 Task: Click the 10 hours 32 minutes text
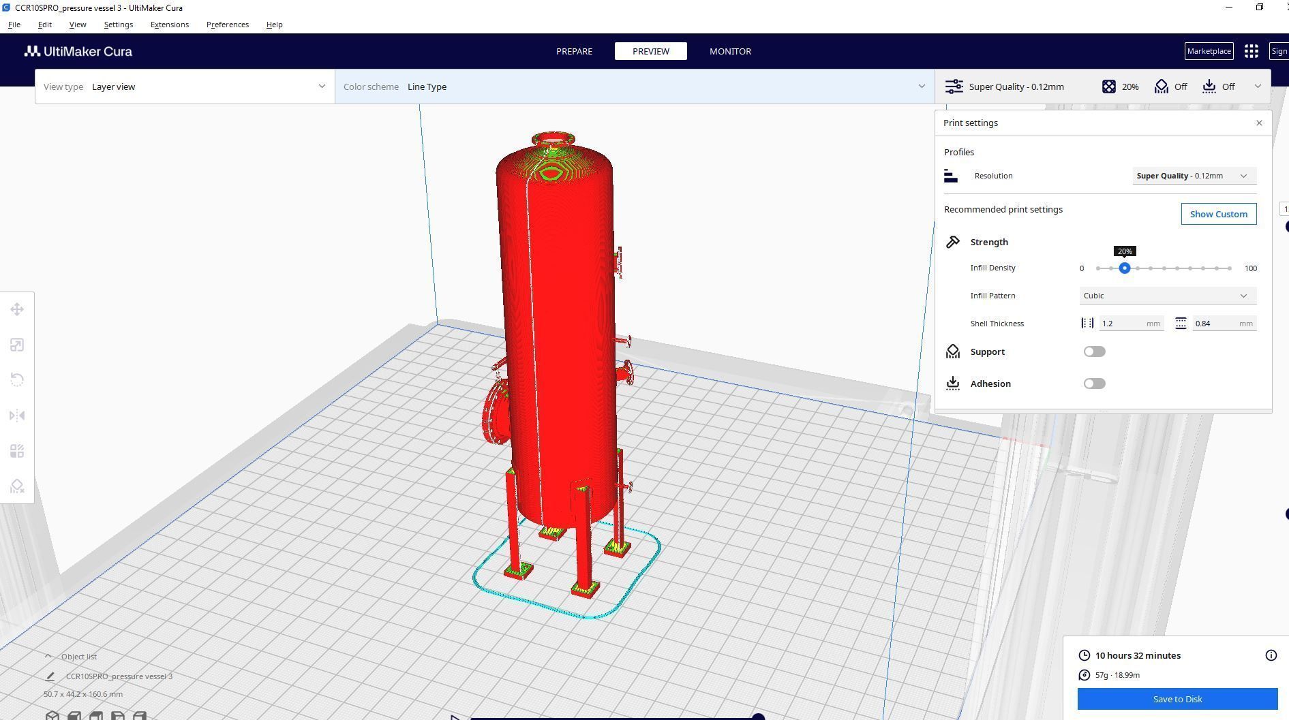pyautogui.click(x=1138, y=655)
